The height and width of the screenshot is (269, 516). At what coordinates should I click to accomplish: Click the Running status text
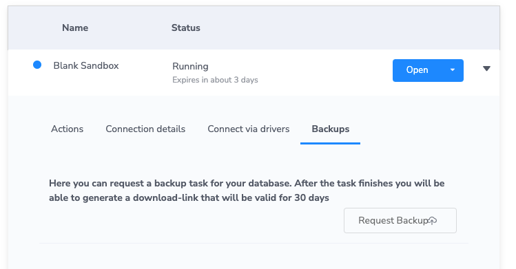(190, 66)
